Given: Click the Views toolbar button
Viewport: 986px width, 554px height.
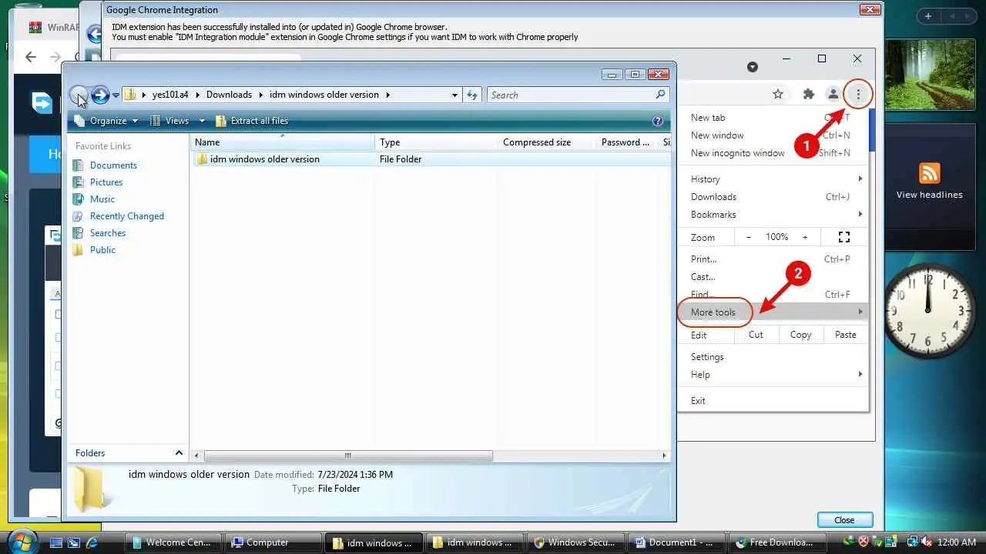Looking at the screenshot, I should click(169, 121).
